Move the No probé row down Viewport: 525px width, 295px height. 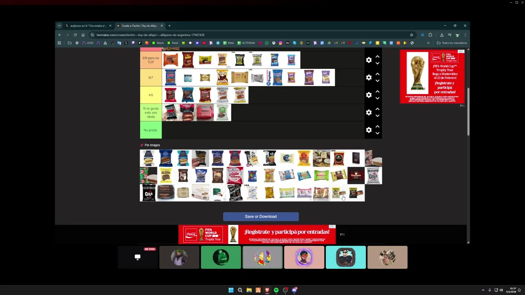point(377,133)
